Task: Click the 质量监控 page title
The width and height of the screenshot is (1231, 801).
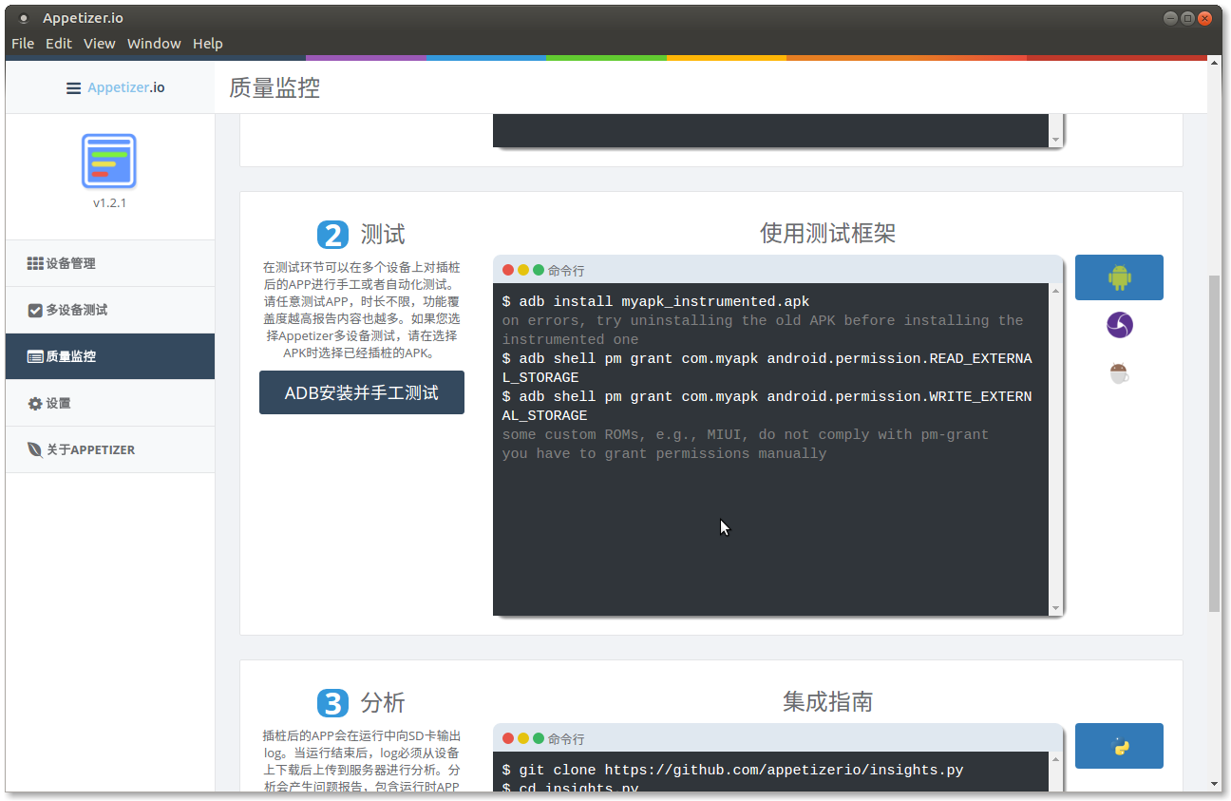Action: 275,88
